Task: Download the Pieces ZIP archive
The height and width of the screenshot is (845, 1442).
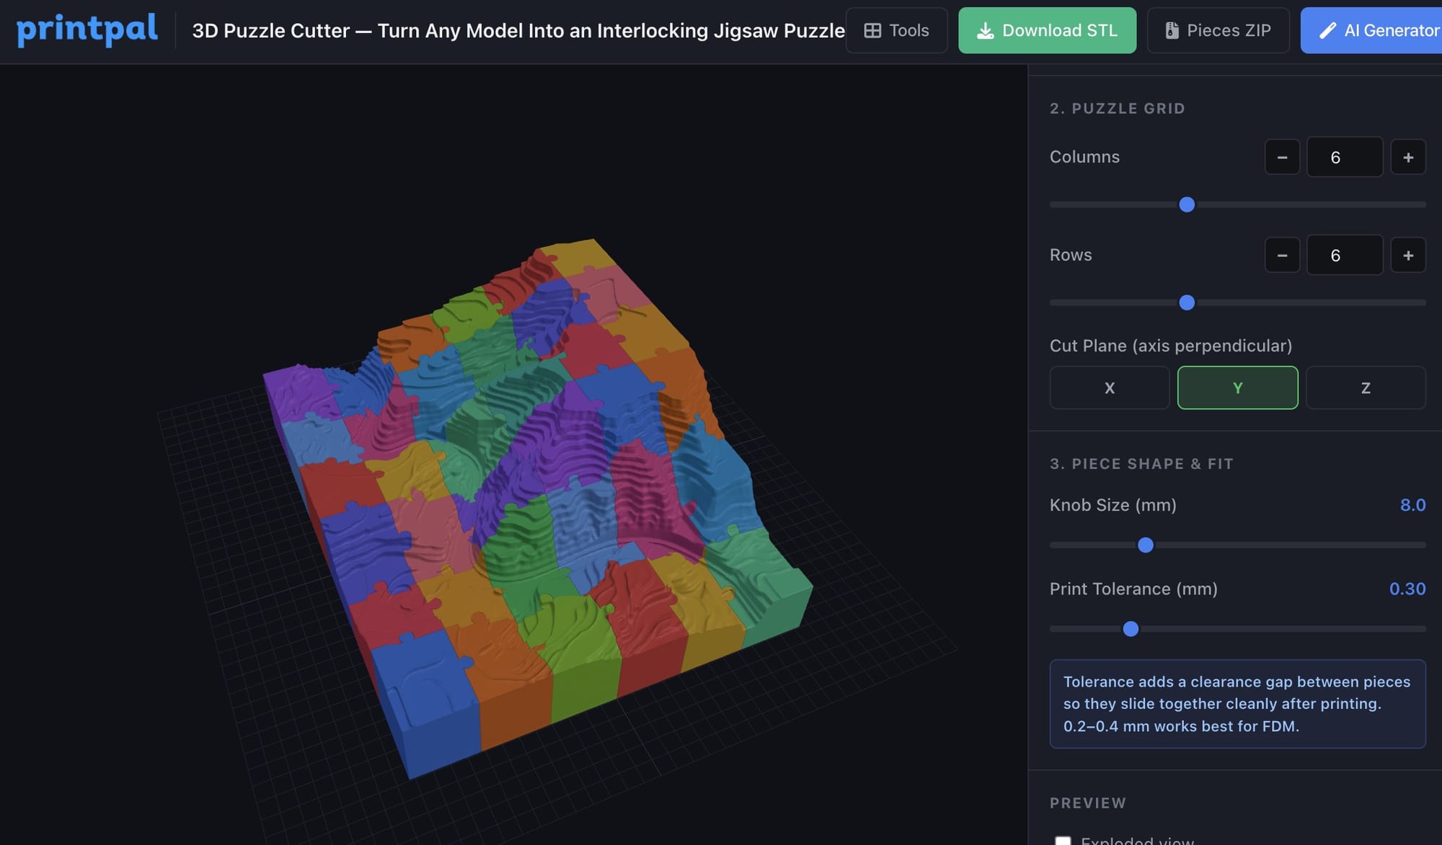Action: pyautogui.click(x=1218, y=30)
